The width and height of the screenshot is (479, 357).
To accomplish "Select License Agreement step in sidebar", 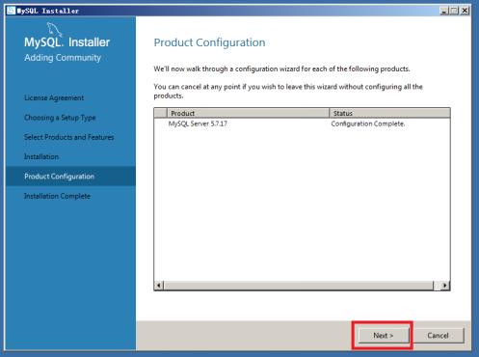I will coord(54,97).
